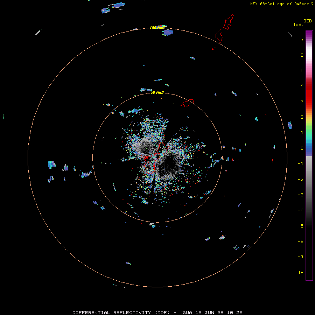Click the 3 dB scale value
The height and width of the screenshot is (315, 315).
[302, 101]
